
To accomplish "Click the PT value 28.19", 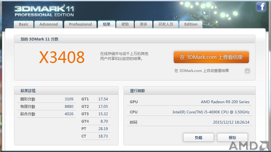I will (103, 129).
